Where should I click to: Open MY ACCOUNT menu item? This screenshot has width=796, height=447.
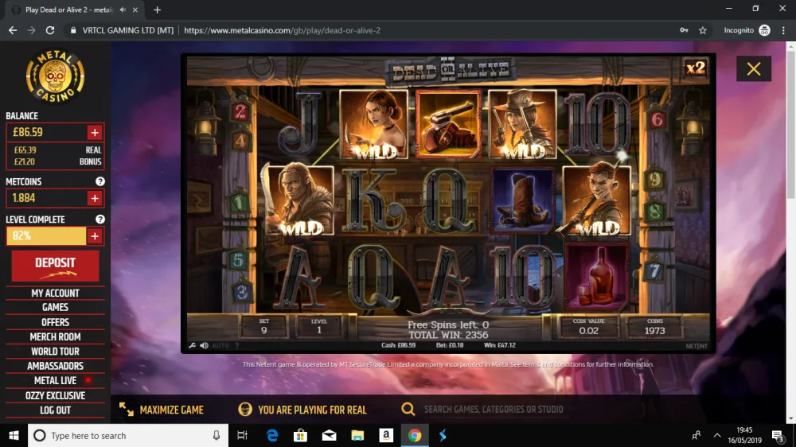point(56,293)
